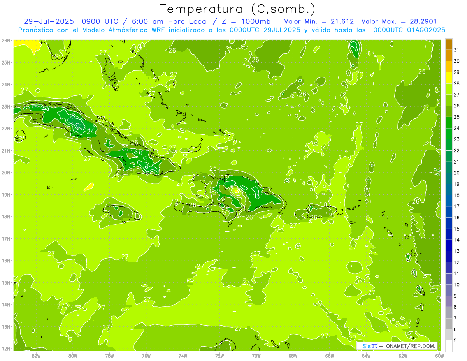Click the color bar scale label "30"
The width and height of the screenshot is (467, 361).
coord(457,61)
